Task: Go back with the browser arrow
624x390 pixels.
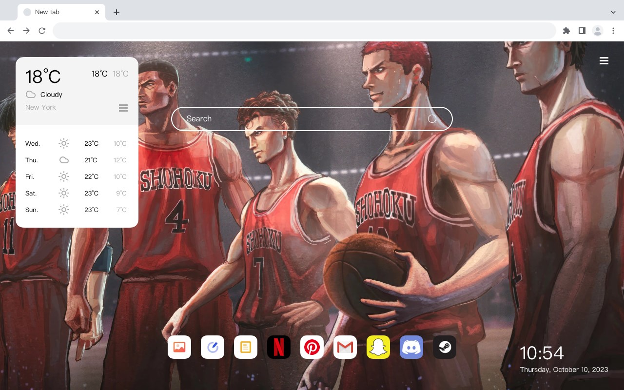Action: point(11,31)
